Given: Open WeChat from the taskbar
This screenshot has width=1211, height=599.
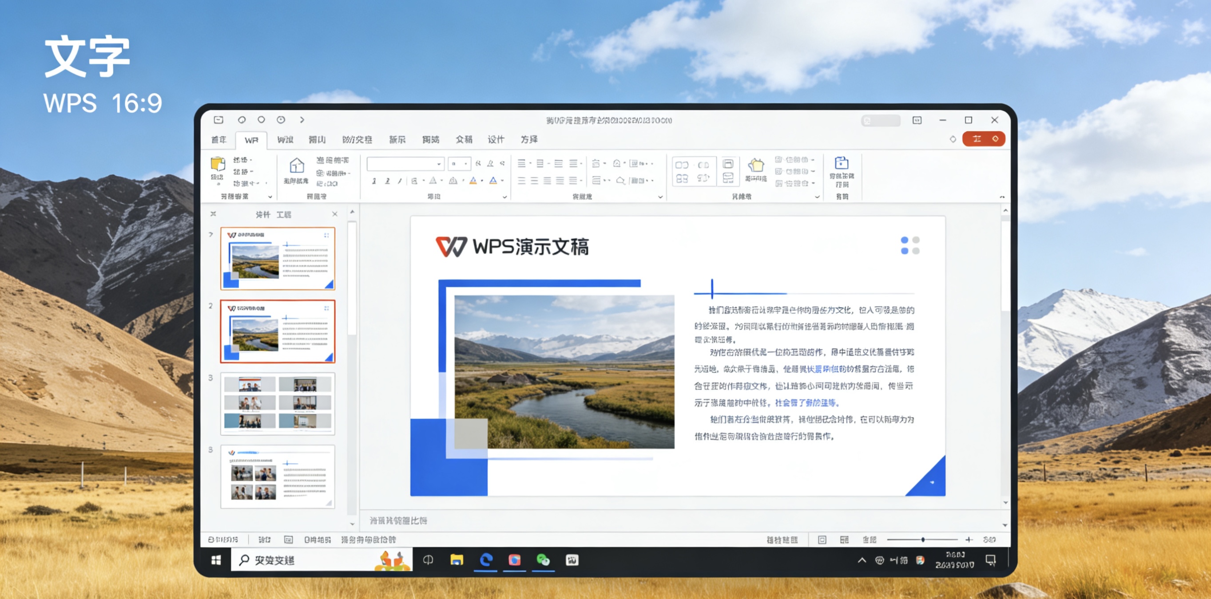Looking at the screenshot, I should tap(543, 560).
